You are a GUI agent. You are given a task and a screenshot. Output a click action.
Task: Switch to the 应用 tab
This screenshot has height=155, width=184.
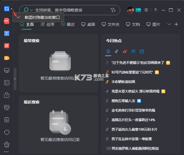48,24
